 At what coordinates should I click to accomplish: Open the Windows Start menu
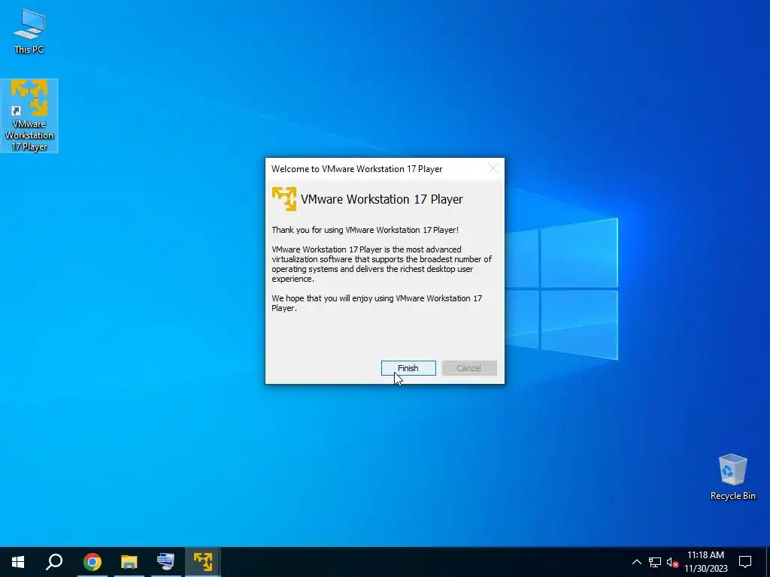point(18,562)
